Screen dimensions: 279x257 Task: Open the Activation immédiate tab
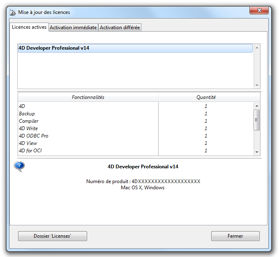click(x=73, y=28)
